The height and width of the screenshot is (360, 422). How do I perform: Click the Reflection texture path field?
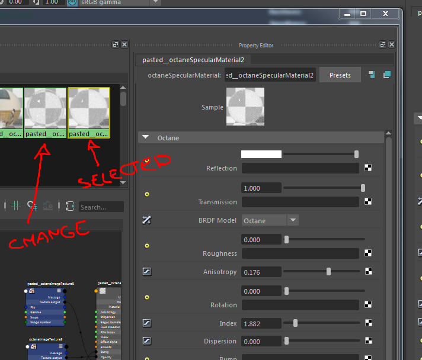pyautogui.click(x=300, y=168)
